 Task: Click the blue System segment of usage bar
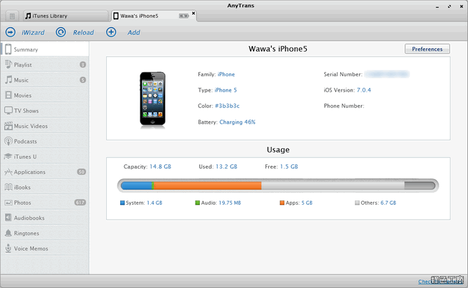136,186
